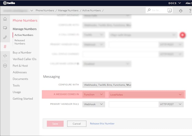Open Phone Numbers sidebar heading

pos(25,20)
